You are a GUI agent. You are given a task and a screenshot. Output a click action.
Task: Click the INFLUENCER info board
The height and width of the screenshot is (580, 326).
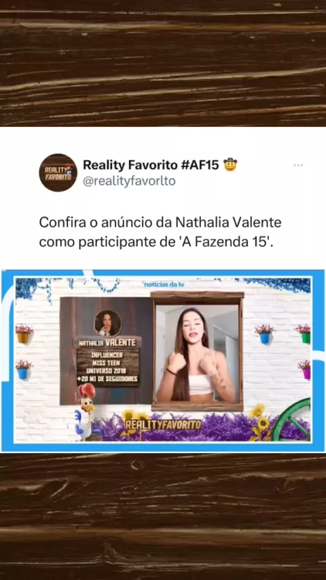[x=107, y=367]
